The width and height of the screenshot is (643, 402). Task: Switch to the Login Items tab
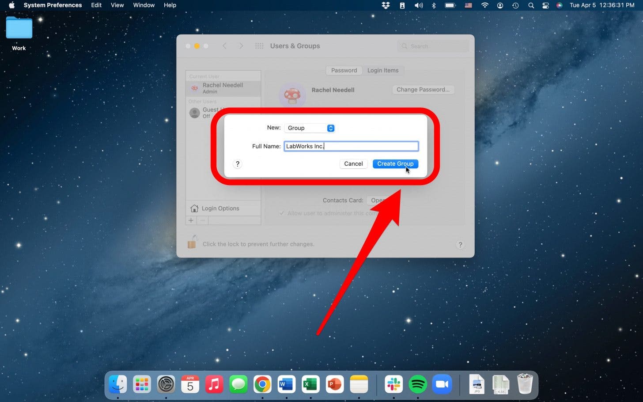point(382,71)
